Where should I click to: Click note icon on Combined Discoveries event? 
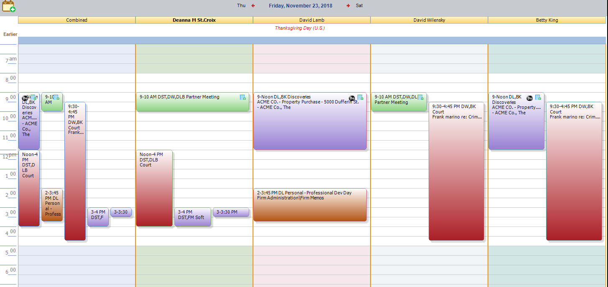coord(33,98)
